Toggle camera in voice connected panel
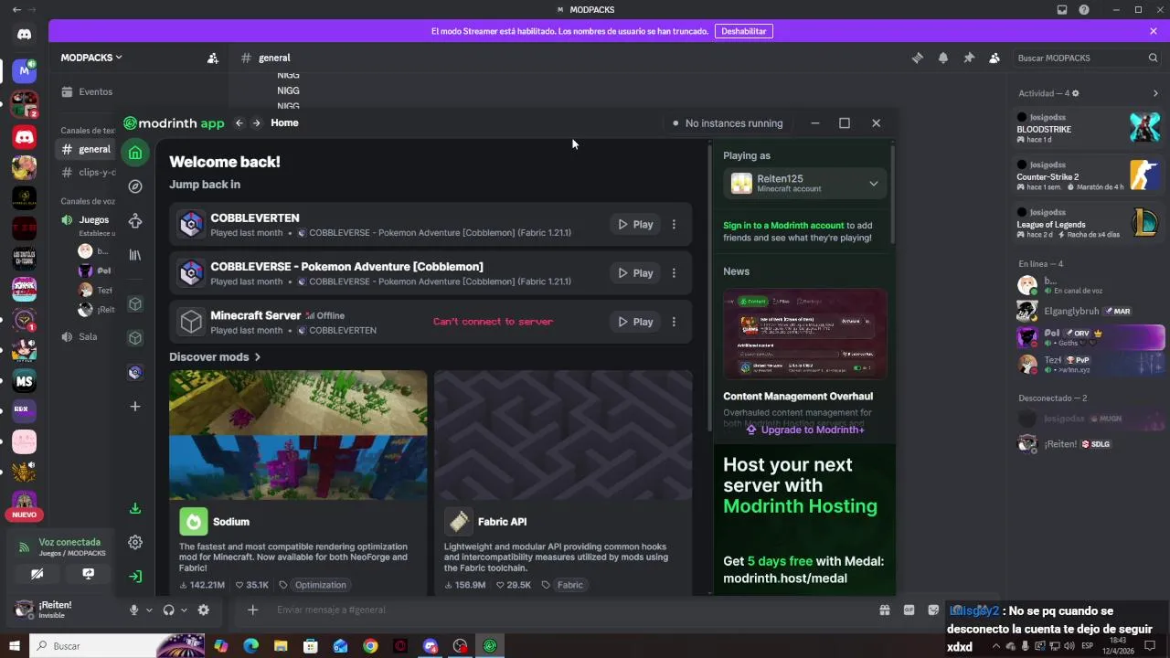The width and height of the screenshot is (1170, 658). pos(37,574)
